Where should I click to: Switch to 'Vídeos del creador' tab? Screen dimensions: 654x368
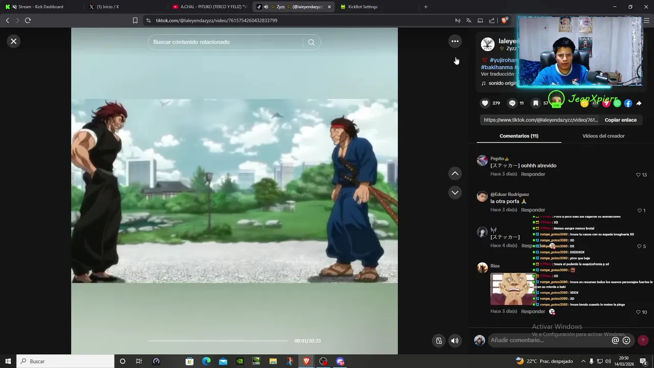pos(603,136)
